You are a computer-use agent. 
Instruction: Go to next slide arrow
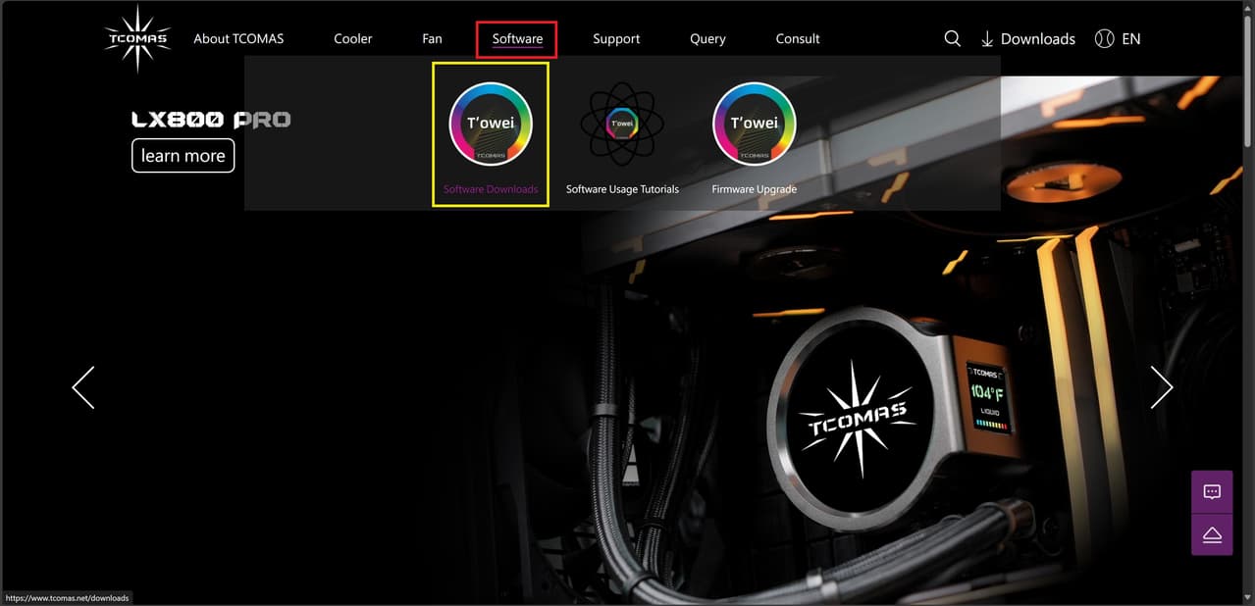[1162, 387]
